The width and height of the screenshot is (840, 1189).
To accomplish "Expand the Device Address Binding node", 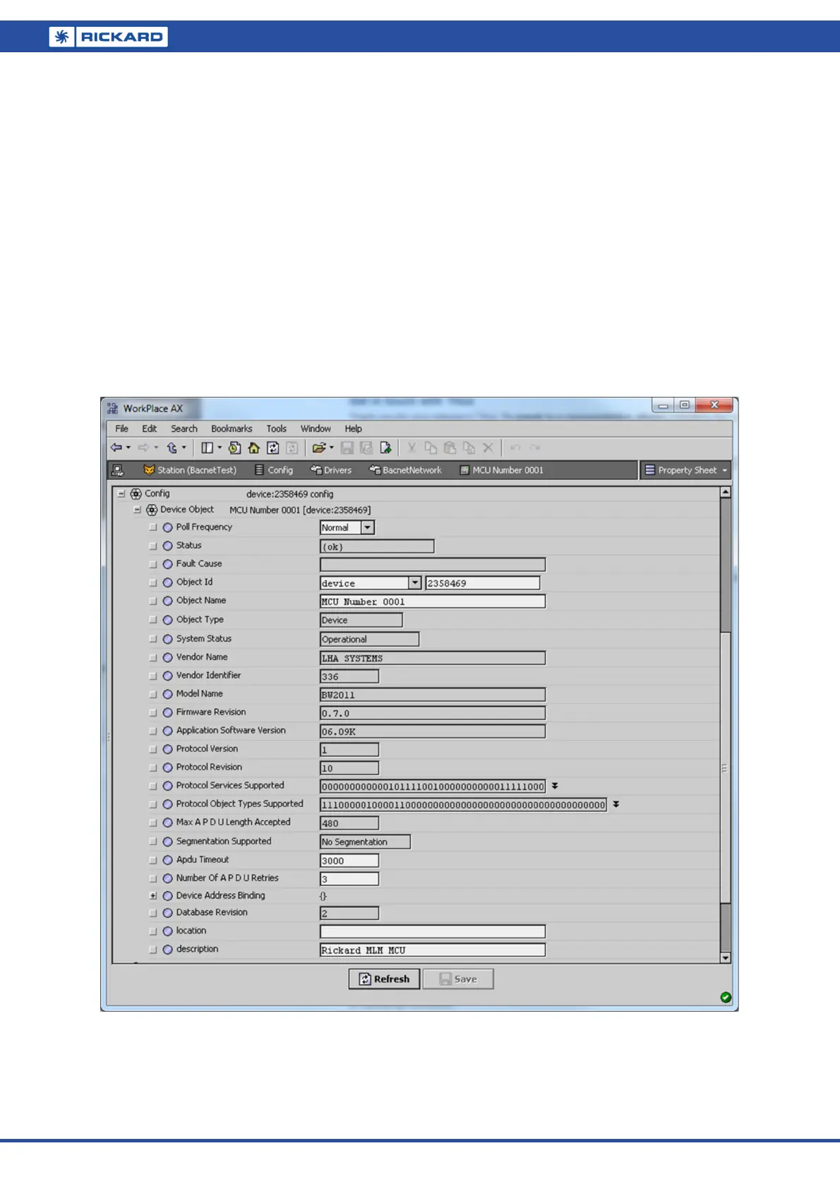I will point(153,895).
